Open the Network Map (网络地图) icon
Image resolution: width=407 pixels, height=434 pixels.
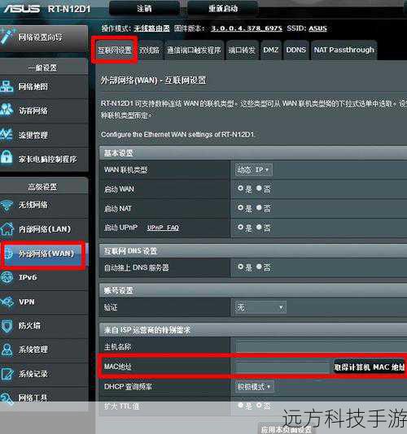click(6, 86)
